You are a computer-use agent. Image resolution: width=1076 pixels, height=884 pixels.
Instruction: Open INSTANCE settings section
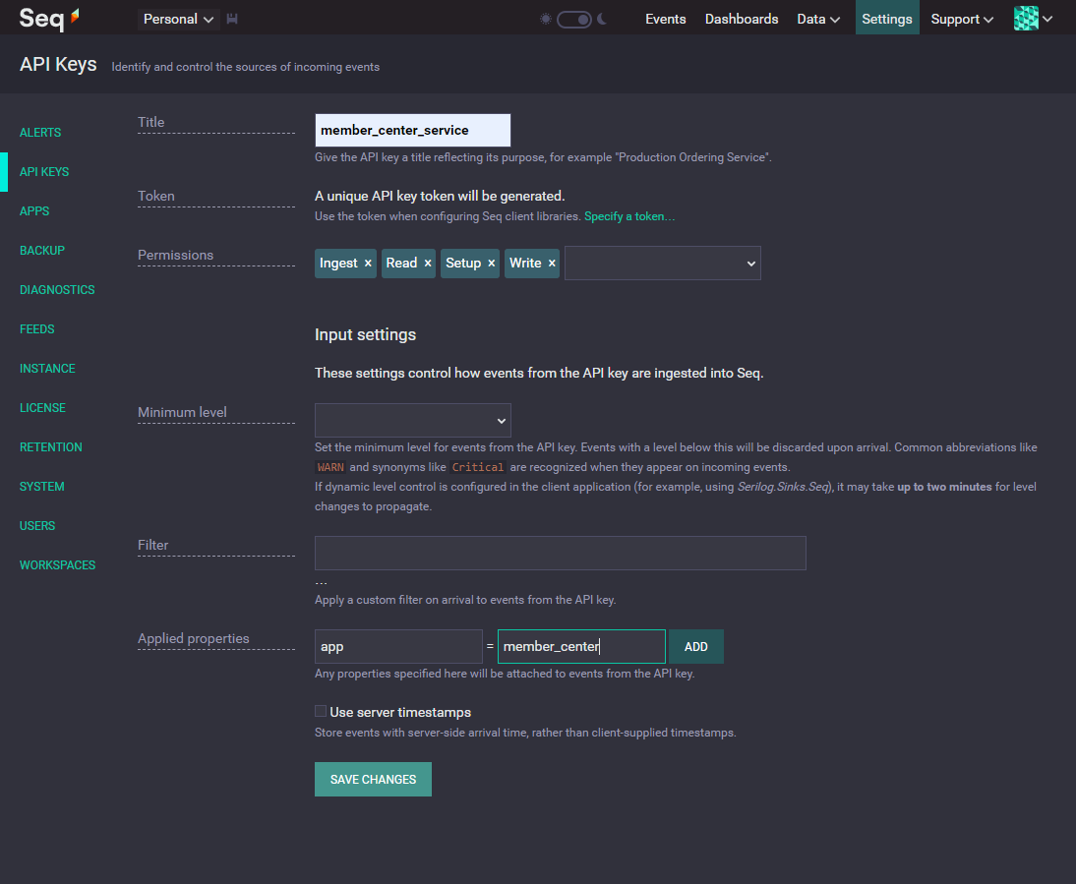(47, 369)
